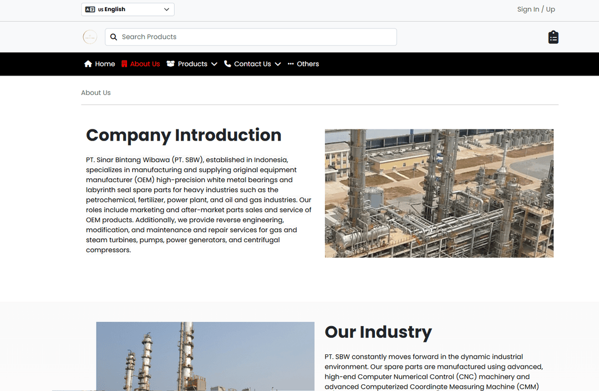Click the About Us breadcrumb text
Viewport: 599px width, 391px height.
[96, 93]
